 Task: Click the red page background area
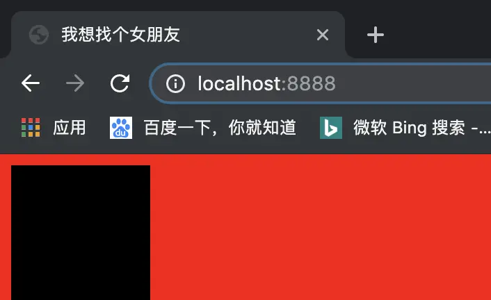[x=319, y=227]
